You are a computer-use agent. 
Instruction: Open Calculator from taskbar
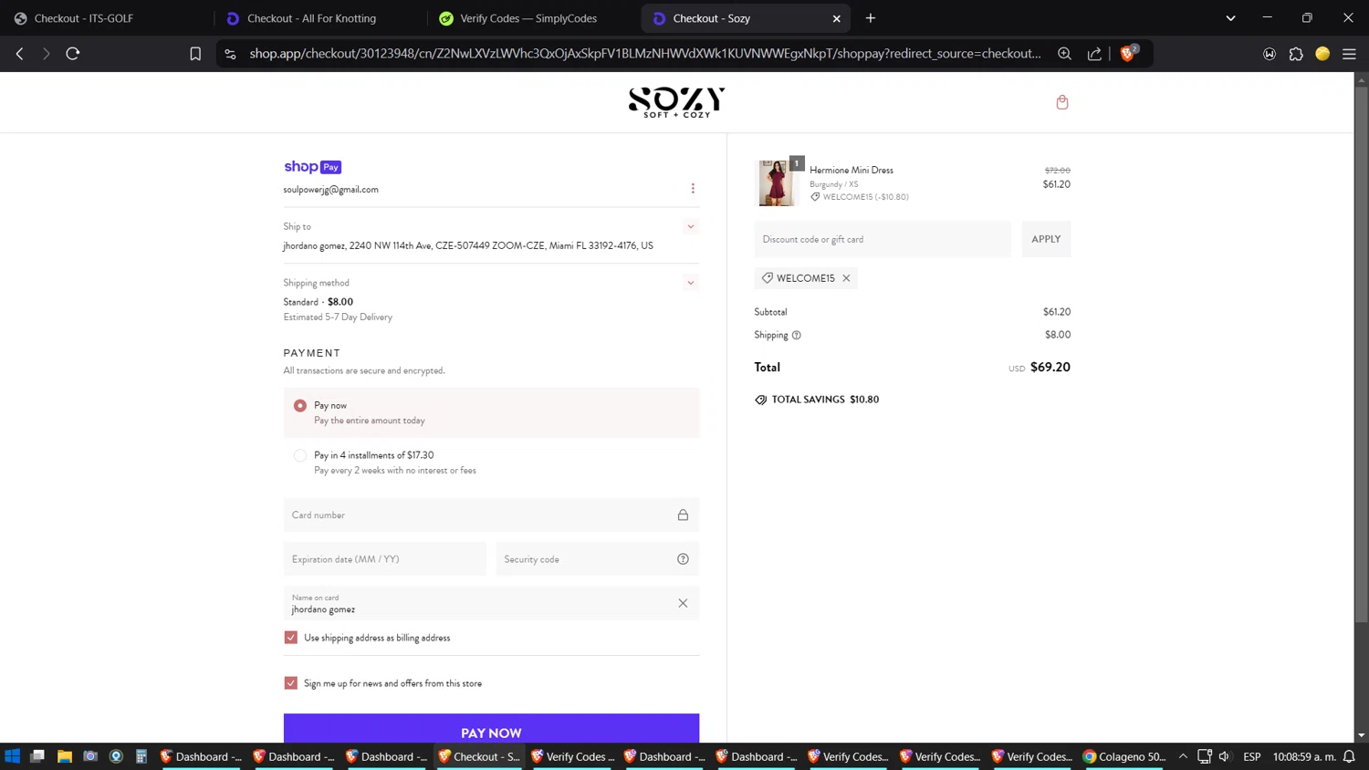[x=141, y=756]
